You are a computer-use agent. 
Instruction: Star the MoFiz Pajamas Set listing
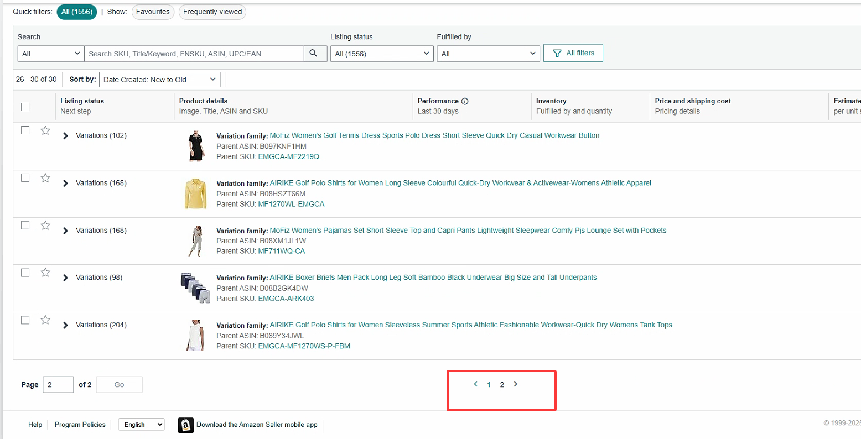pyautogui.click(x=45, y=226)
